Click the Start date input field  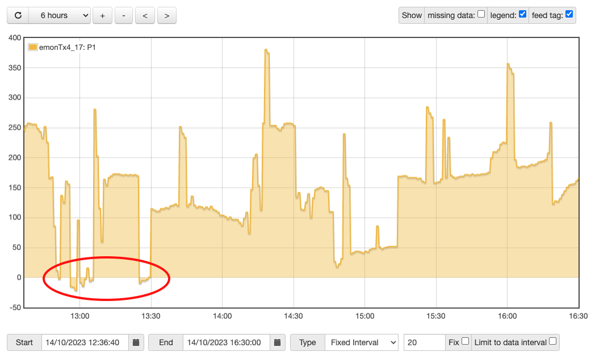pyautogui.click(x=85, y=342)
